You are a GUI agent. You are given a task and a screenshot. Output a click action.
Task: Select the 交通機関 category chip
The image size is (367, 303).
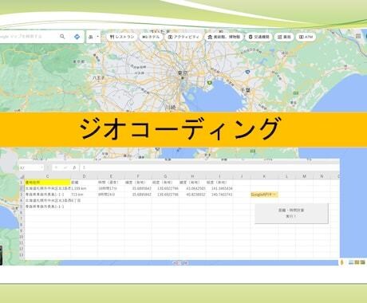coord(258,37)
